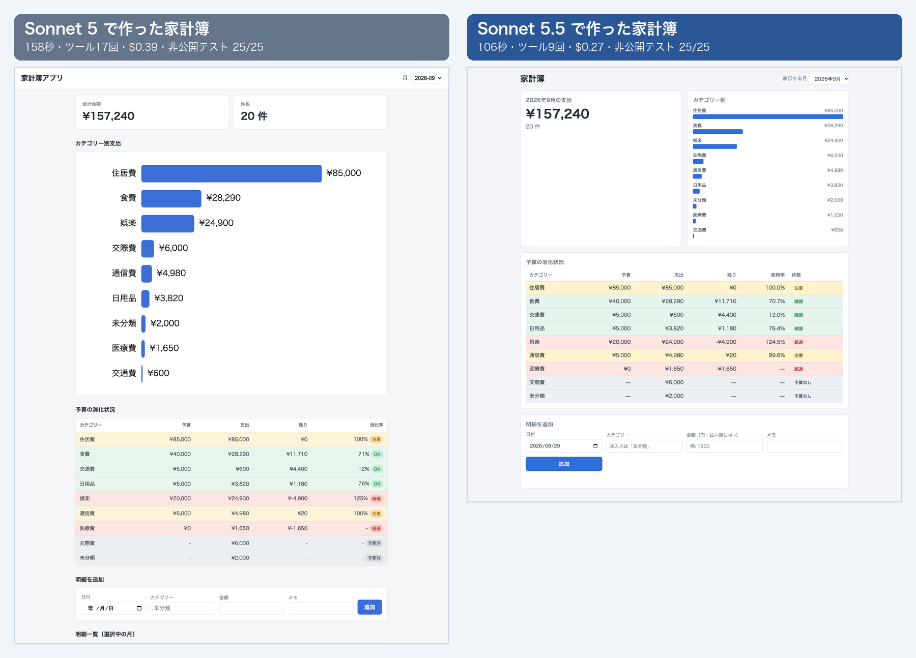The image size is (916, 658).
Task: Click 注意 badge on left 住居費 budget row
Action: point(376,439)
